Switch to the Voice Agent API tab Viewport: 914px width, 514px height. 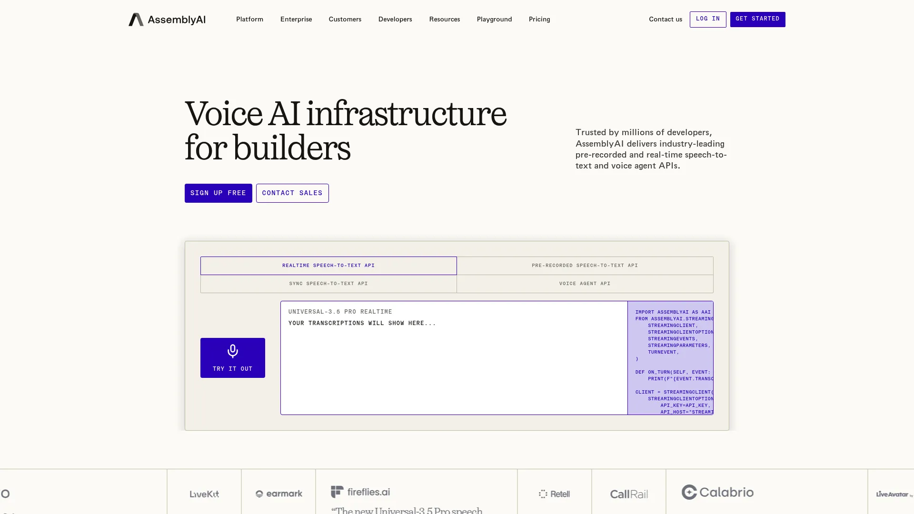tap(585, 284)
